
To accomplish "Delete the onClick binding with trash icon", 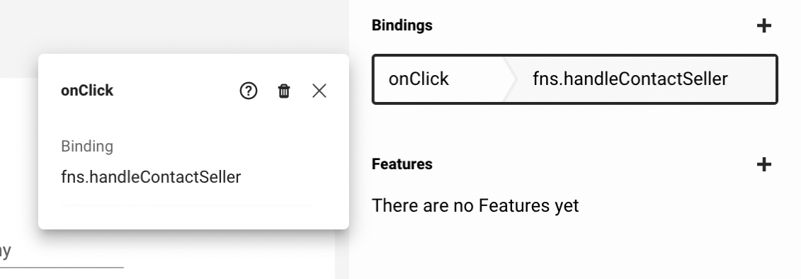I will (x=284, y=91).
